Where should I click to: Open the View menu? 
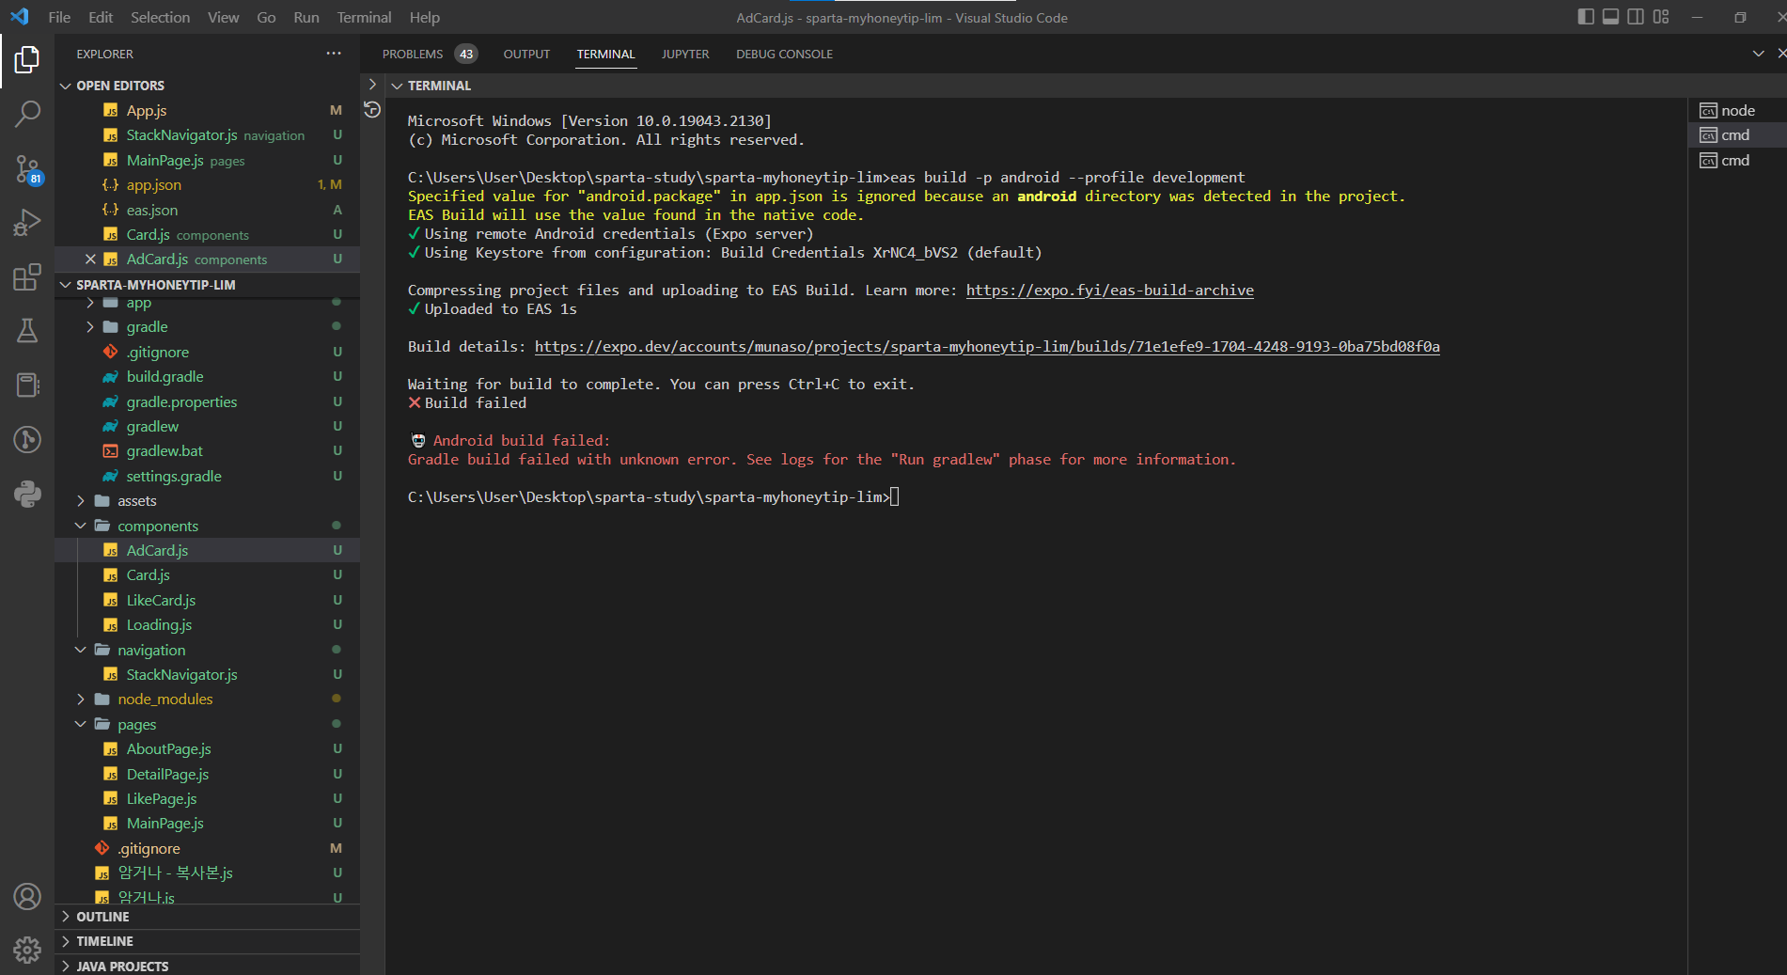(x=223, y=17)
